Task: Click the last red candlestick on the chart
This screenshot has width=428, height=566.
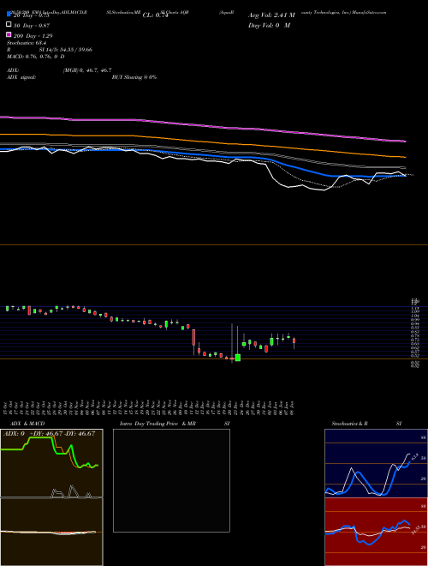Action: (x=294, y=340)
